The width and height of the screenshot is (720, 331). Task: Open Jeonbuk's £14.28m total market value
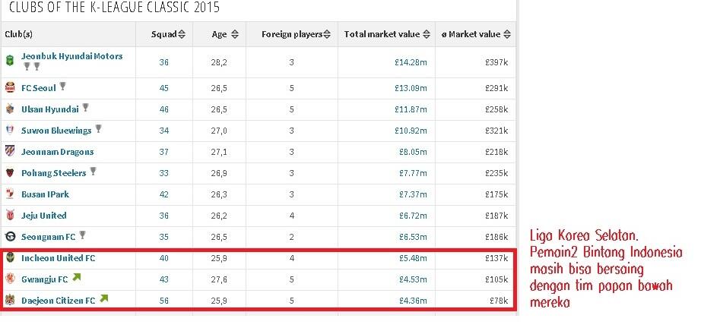(411, 62)
